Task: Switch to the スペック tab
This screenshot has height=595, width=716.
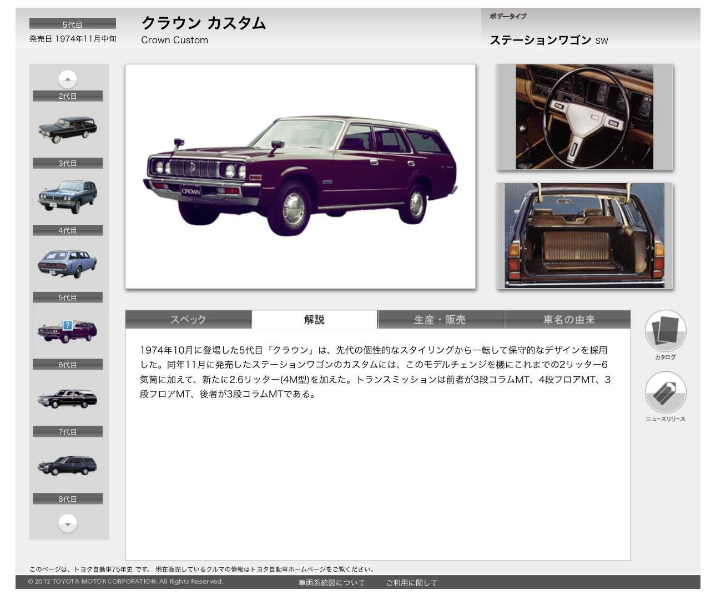Action: tap(188, 320)
